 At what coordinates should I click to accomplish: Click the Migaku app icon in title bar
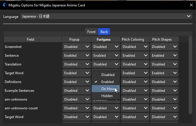click(4, 5)
